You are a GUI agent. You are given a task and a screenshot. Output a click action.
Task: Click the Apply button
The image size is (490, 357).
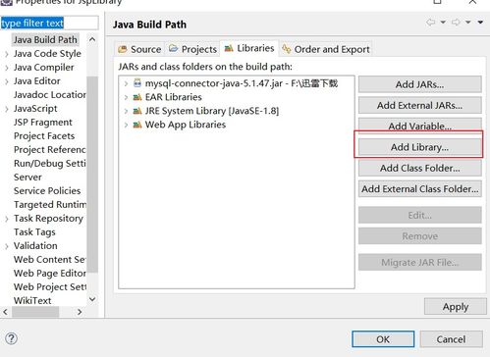click(456, 307)
